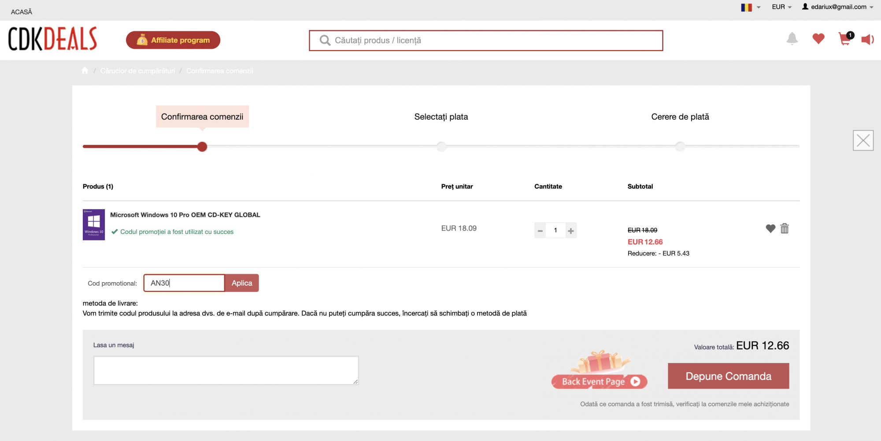Open the language flag dropdown
881x441 pixels.
(x=751, y=7)
